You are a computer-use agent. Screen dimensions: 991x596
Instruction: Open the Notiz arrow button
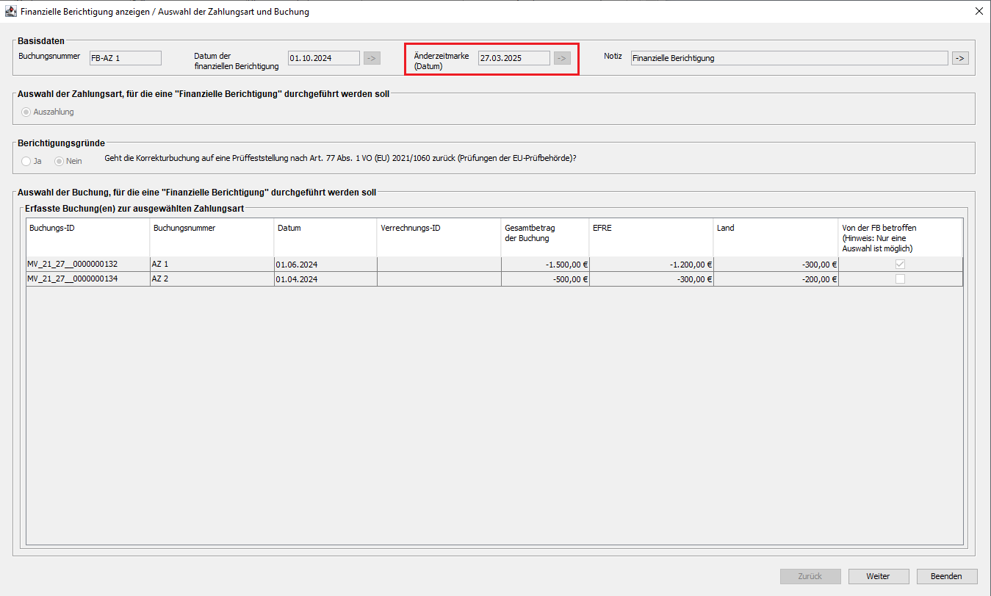pyautogui.click(x=960, y=58)
